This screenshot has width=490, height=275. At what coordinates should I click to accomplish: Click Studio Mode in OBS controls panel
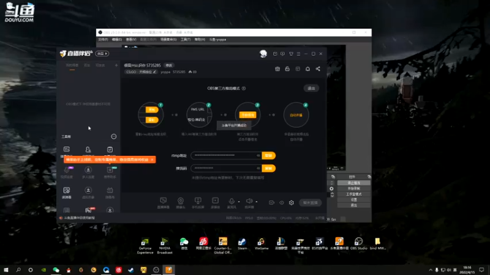[354, 194]
